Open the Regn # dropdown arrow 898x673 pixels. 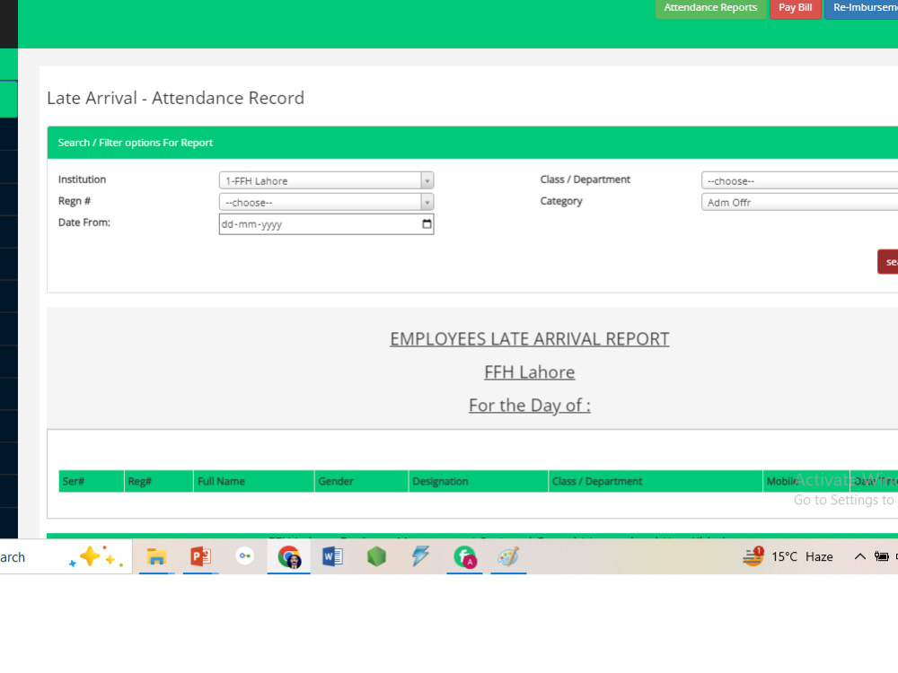point(427,202)
